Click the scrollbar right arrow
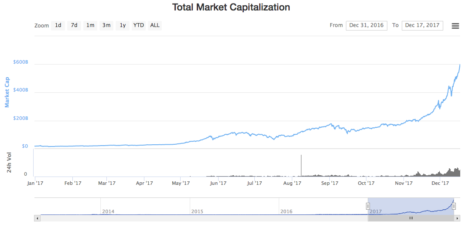The width and height of the screenshot is (472, 228). [x=457, y=218]
